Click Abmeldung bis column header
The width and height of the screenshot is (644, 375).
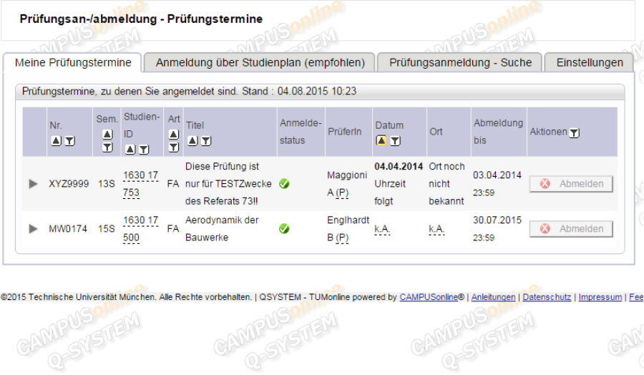(498, 132)
